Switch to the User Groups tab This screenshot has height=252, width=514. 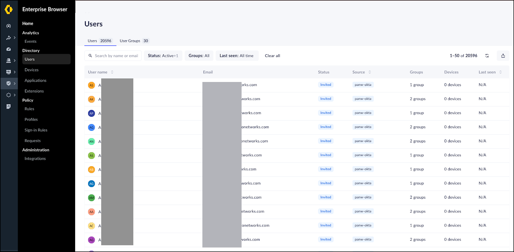[x=134, y=41]
